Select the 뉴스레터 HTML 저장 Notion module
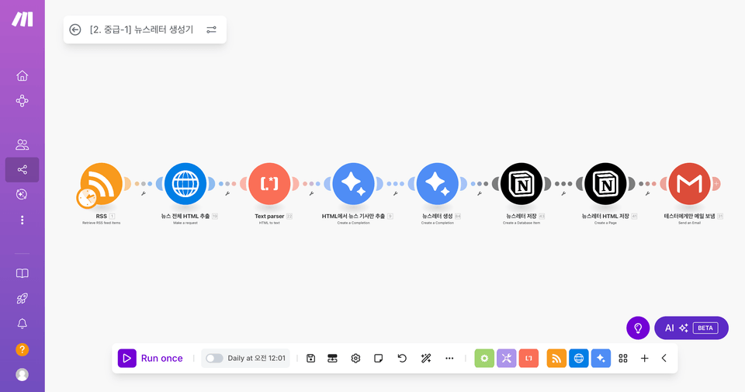Screen dimensions: 745x392 click(x=605, y=183)
